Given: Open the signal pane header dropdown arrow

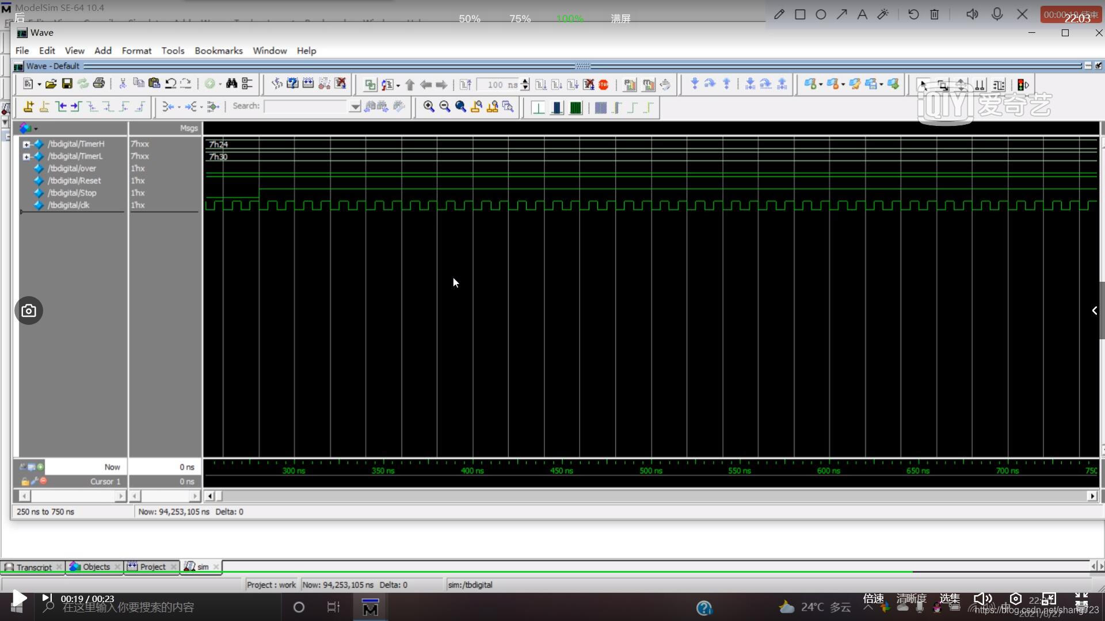Looking at the screenshot, I should pos(36,128).
